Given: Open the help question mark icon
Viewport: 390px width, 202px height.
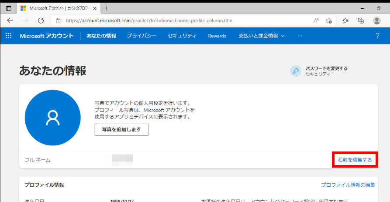Looking at the screenshot, I should 377,36.
